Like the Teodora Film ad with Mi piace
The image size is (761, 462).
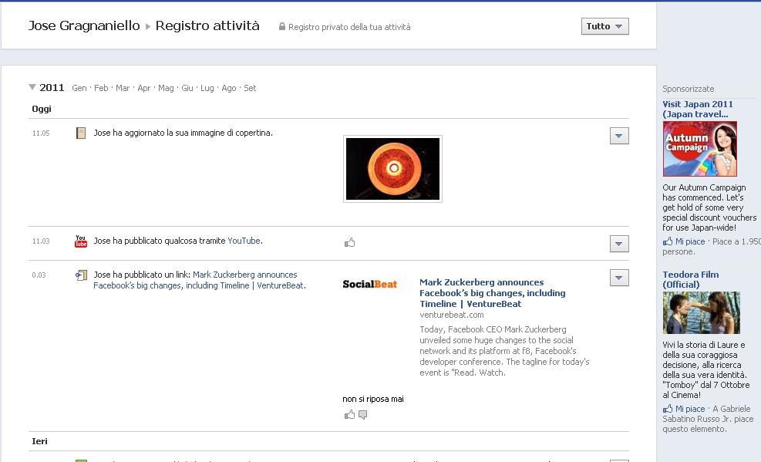click(690, 409)
